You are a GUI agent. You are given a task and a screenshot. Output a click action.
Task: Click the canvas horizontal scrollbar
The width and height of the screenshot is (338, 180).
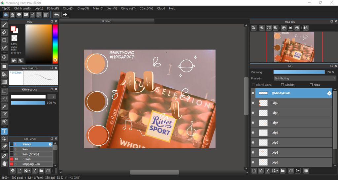(154, 172)
